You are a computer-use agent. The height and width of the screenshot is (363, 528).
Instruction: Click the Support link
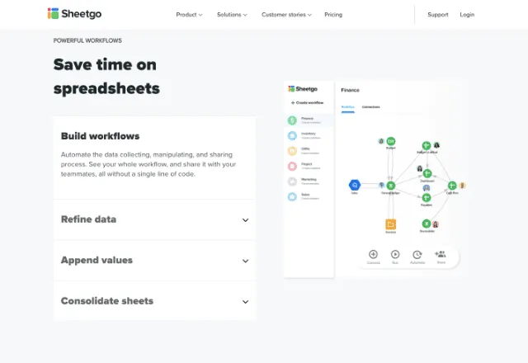(438, 15)
